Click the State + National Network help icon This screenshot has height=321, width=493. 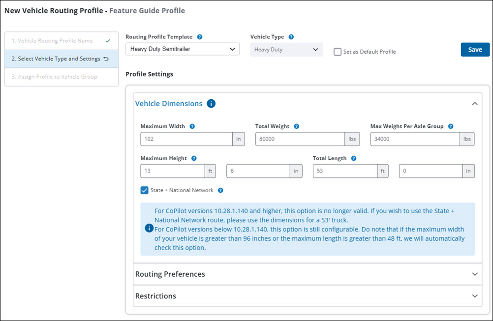pos(220,190)
